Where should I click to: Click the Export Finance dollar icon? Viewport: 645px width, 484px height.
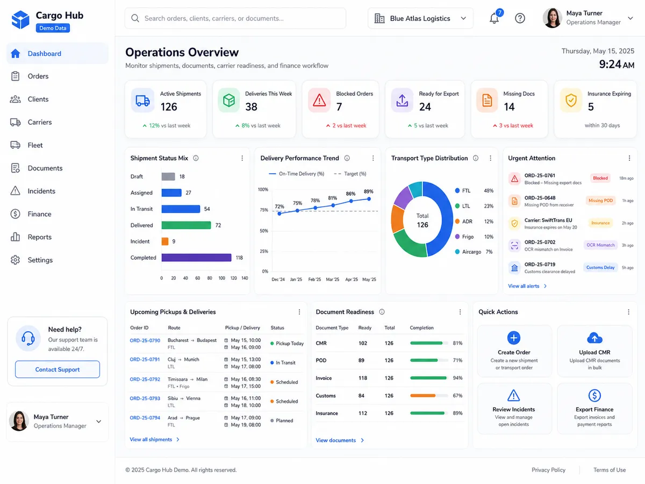pyautogui.click(x=594, y=395)
